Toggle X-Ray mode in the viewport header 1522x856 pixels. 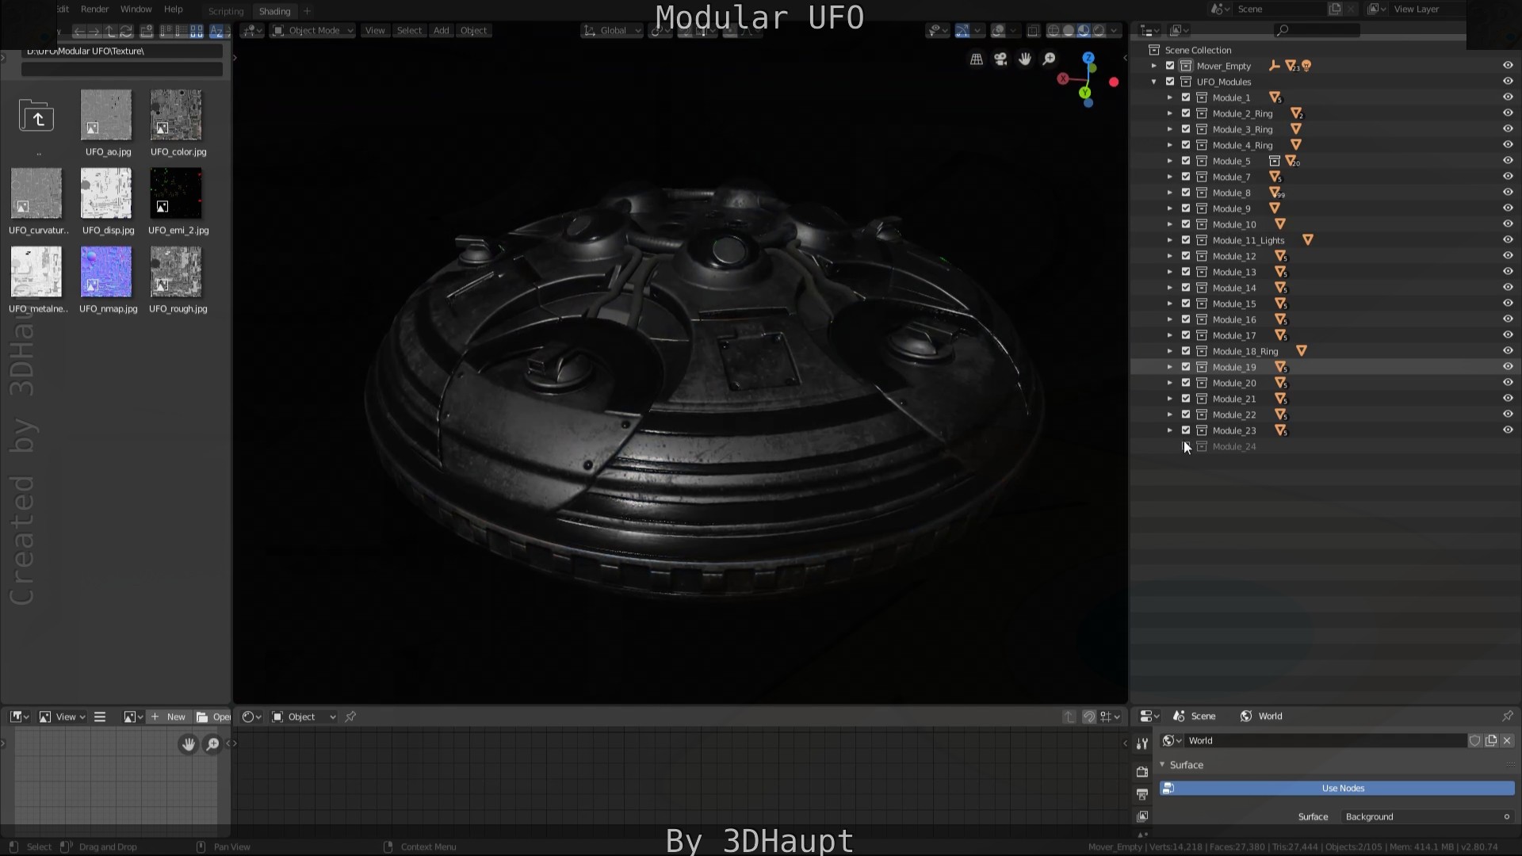[1033, 30]
